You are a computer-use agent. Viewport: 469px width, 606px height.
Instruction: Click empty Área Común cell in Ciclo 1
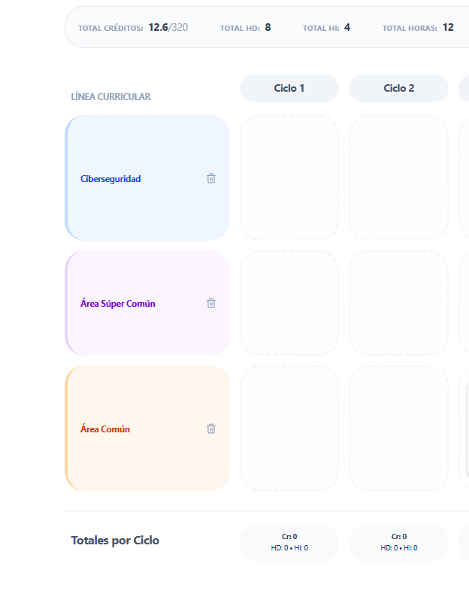pos(289,429)
